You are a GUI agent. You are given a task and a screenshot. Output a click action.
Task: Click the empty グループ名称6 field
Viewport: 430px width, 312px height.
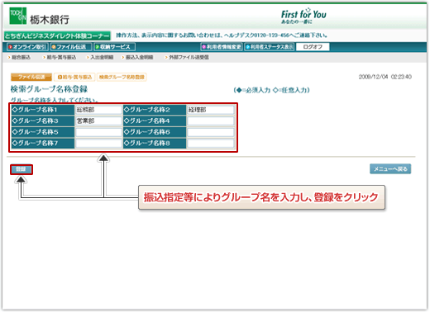[210, 132]
